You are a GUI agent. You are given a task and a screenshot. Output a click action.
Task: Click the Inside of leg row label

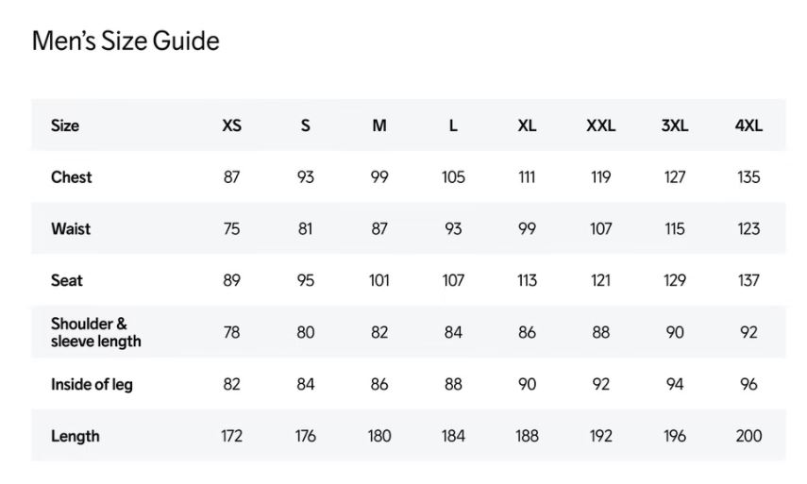click(x=92, y=384)
